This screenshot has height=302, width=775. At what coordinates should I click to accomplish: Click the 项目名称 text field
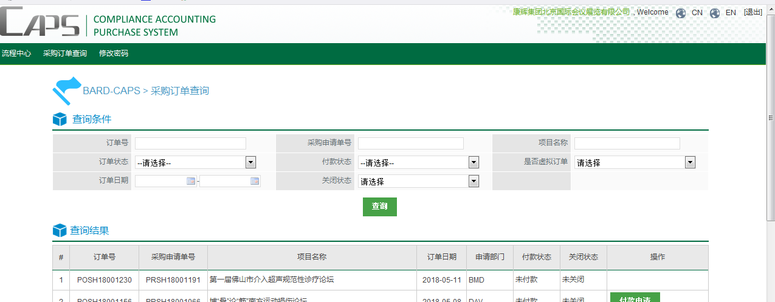click(627, 143)
